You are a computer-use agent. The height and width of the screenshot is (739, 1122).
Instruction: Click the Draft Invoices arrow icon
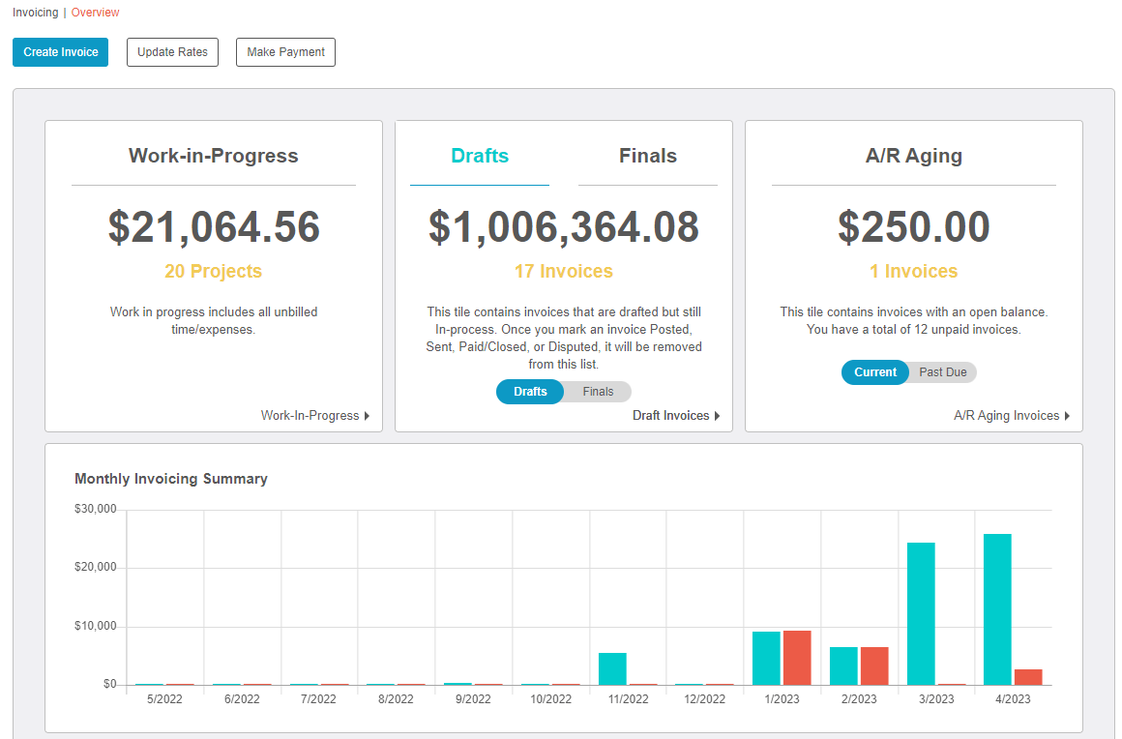pyautogui.click(x=716, y=415)
